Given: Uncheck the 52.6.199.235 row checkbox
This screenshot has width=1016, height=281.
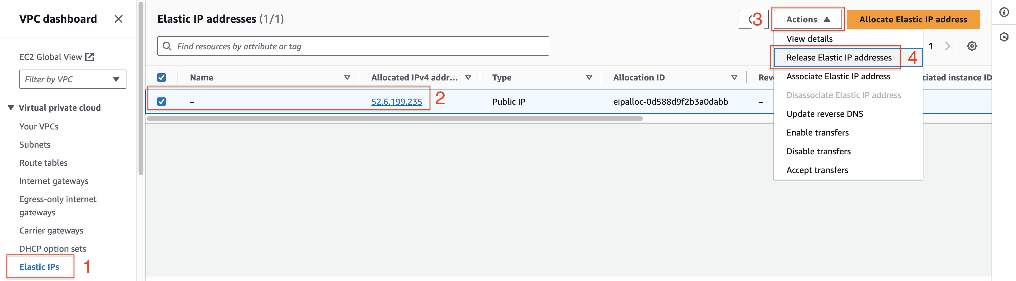Looking at the screenshot, I should [161, 101].
